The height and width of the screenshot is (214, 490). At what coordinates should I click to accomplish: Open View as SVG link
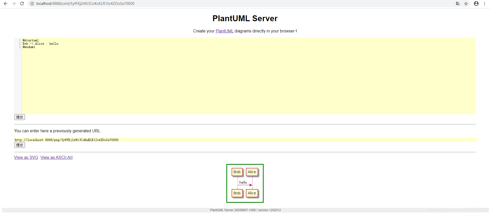(26, 157)
